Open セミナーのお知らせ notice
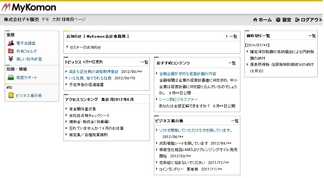Image resolution: width=324 pixels, height=178 pixels. tap(85, 47)
